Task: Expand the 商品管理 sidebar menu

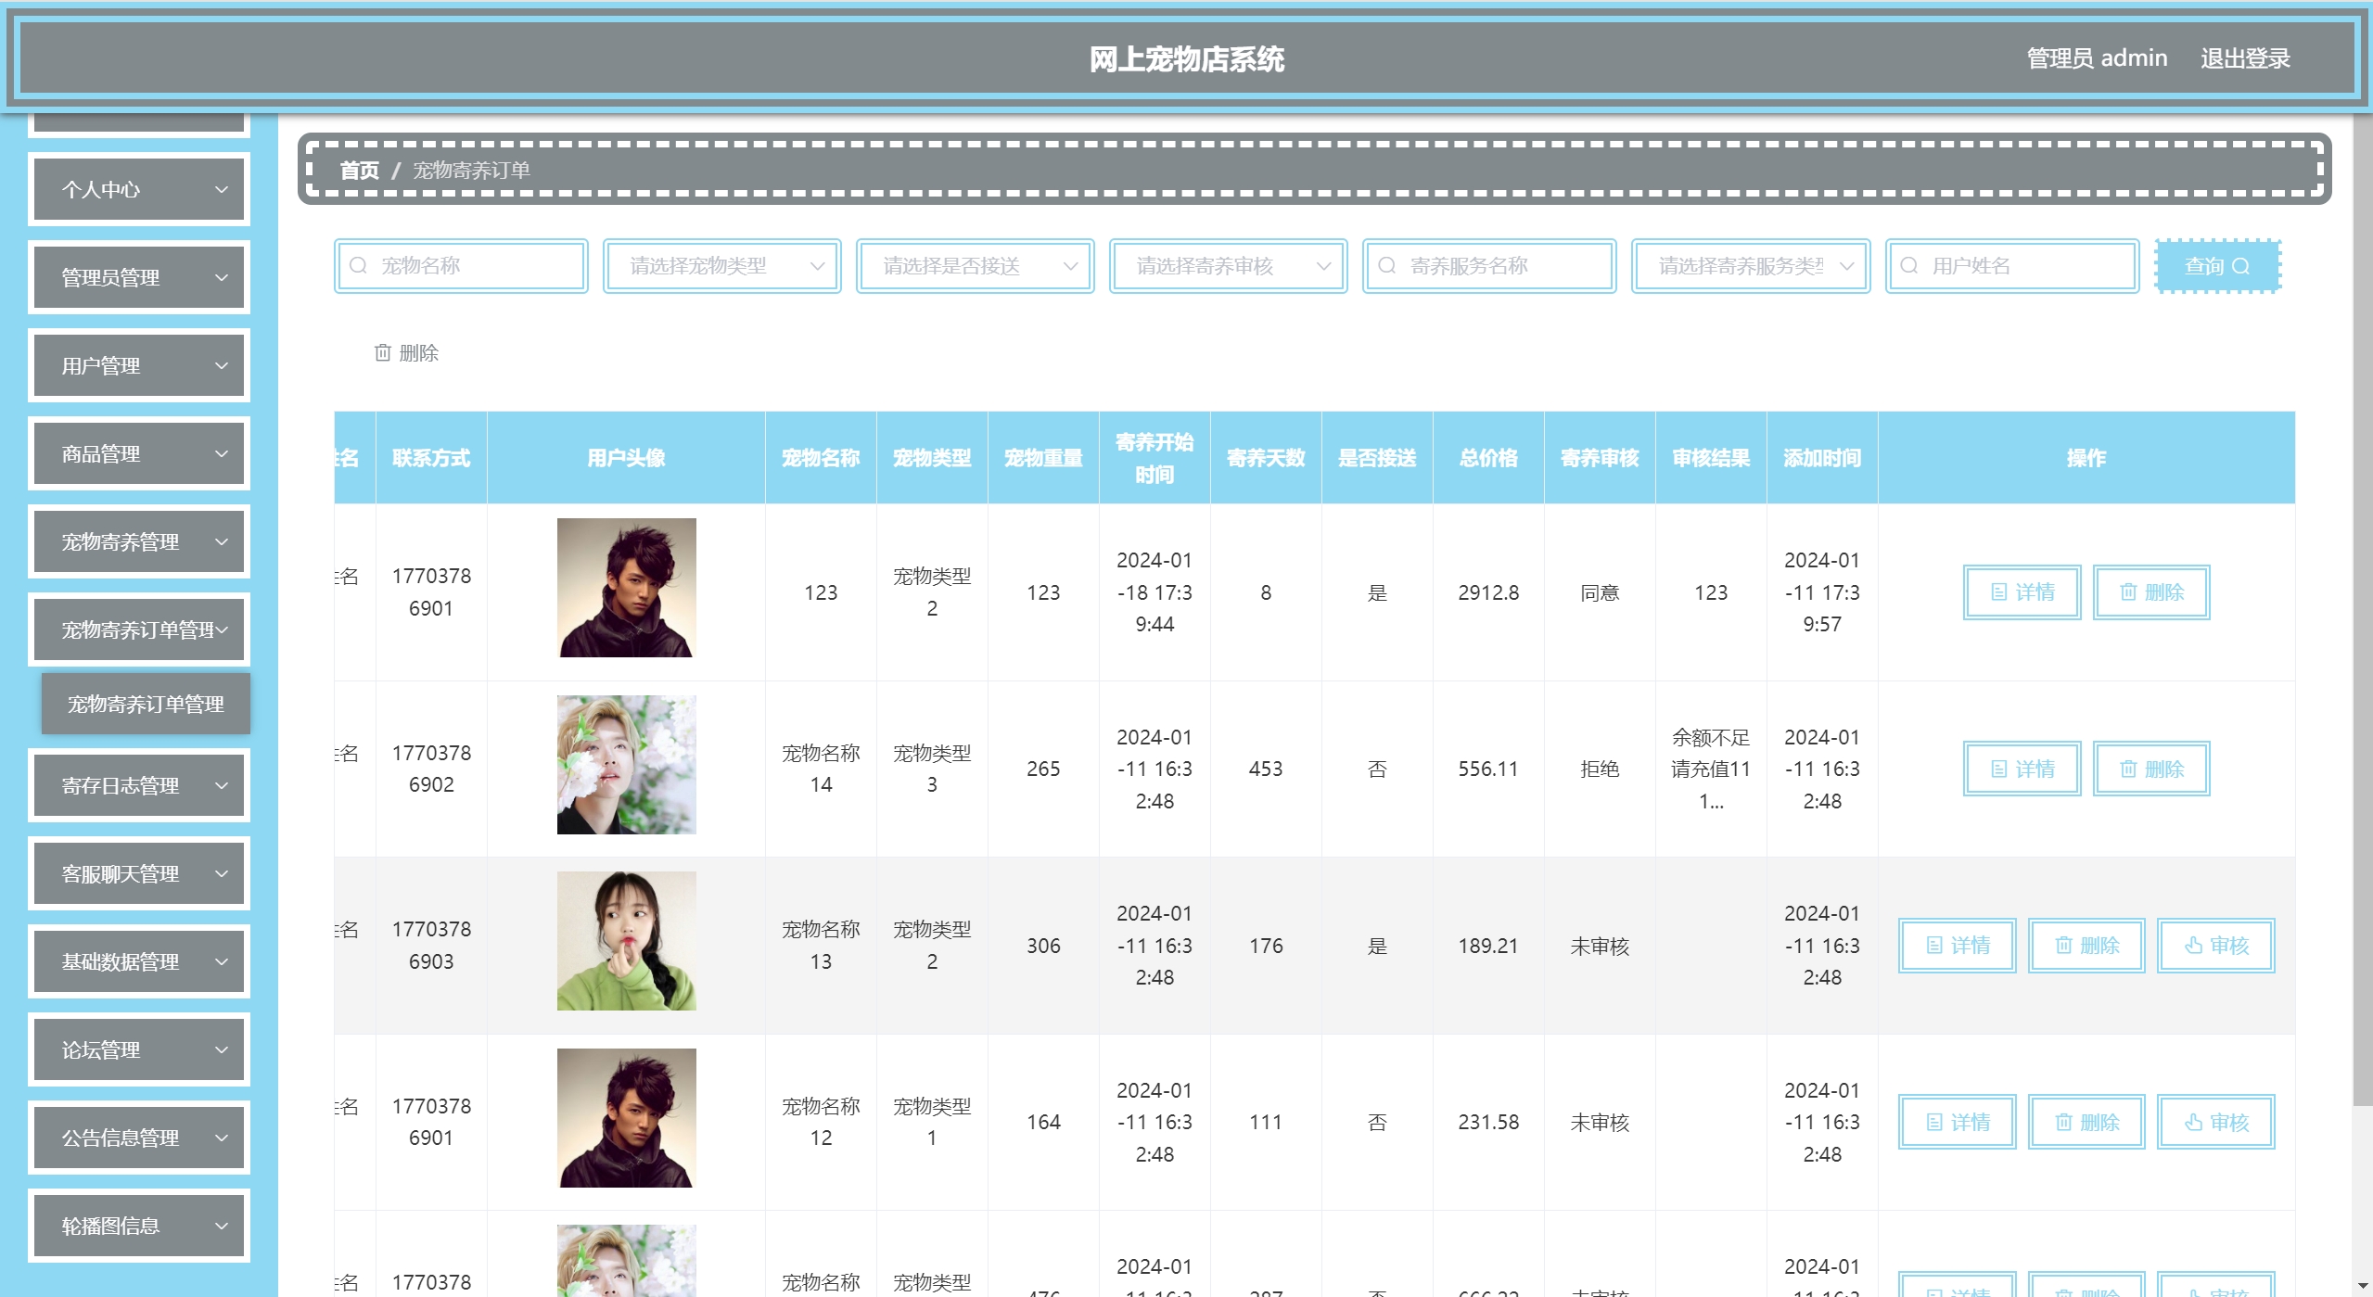Action: click(139, 454)
